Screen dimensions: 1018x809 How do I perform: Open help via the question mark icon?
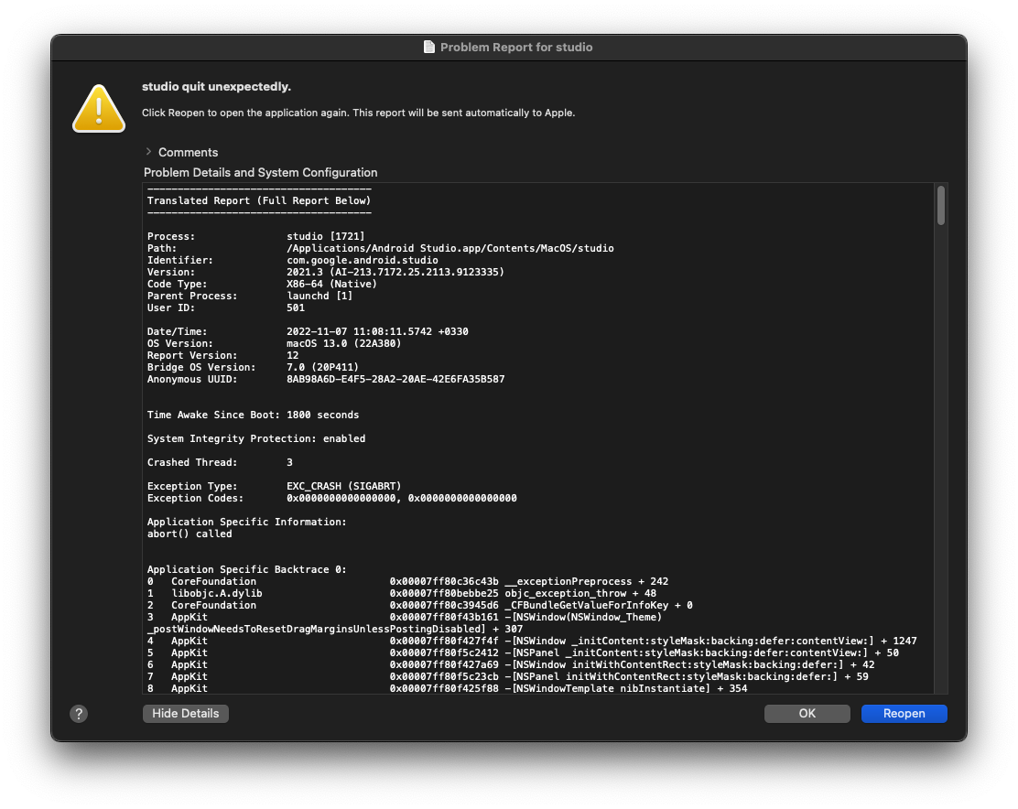pos(79,715)
